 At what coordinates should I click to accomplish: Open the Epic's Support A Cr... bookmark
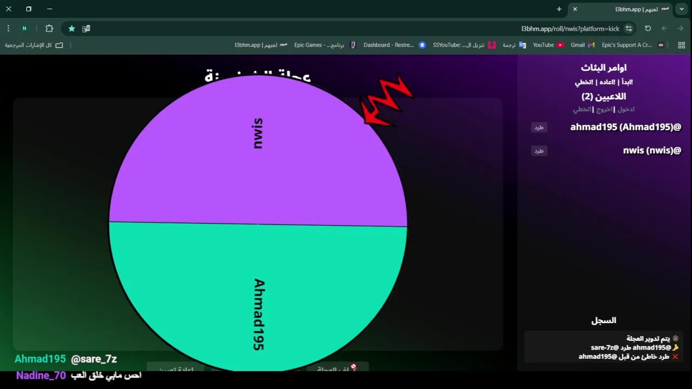[633, 45]
